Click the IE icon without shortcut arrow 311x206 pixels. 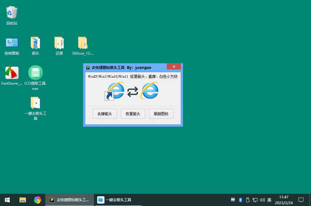(149, 91)
